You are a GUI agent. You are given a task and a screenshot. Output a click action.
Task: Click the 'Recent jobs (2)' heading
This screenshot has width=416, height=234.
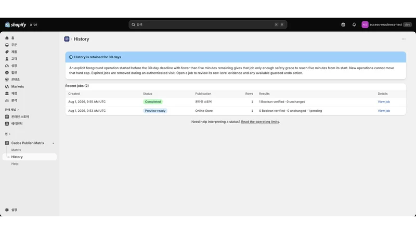pyautogui.click(x=77, y=86)
